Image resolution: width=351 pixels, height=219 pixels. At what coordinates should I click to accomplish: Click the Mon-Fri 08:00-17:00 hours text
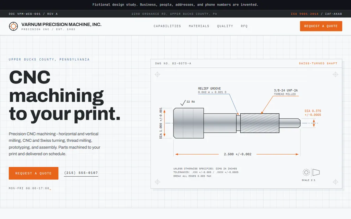(29, 188)
